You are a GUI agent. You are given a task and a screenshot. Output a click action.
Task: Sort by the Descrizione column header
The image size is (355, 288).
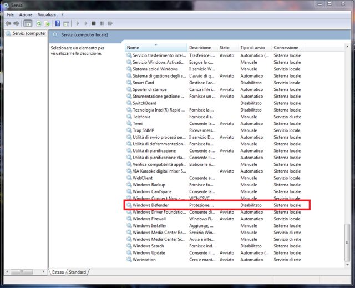click(202, 48)
